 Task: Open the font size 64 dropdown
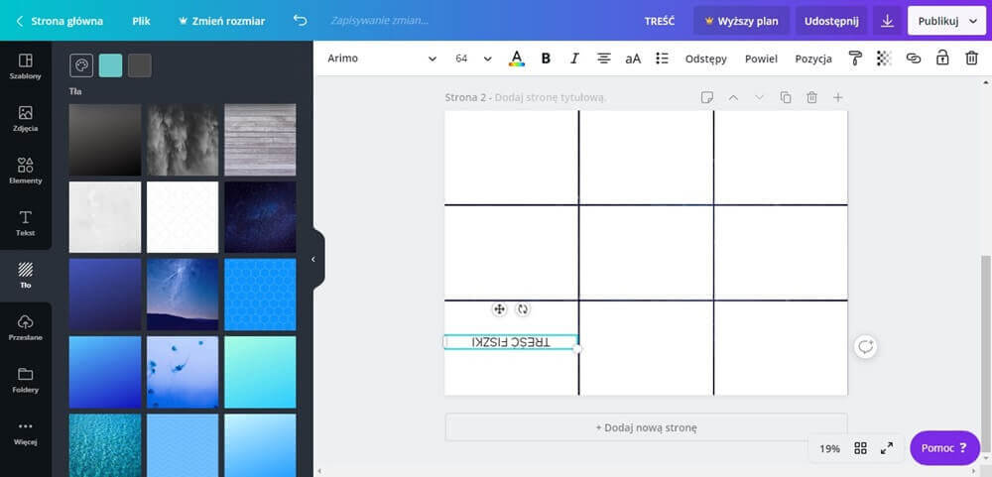click(x=473, y=59)
